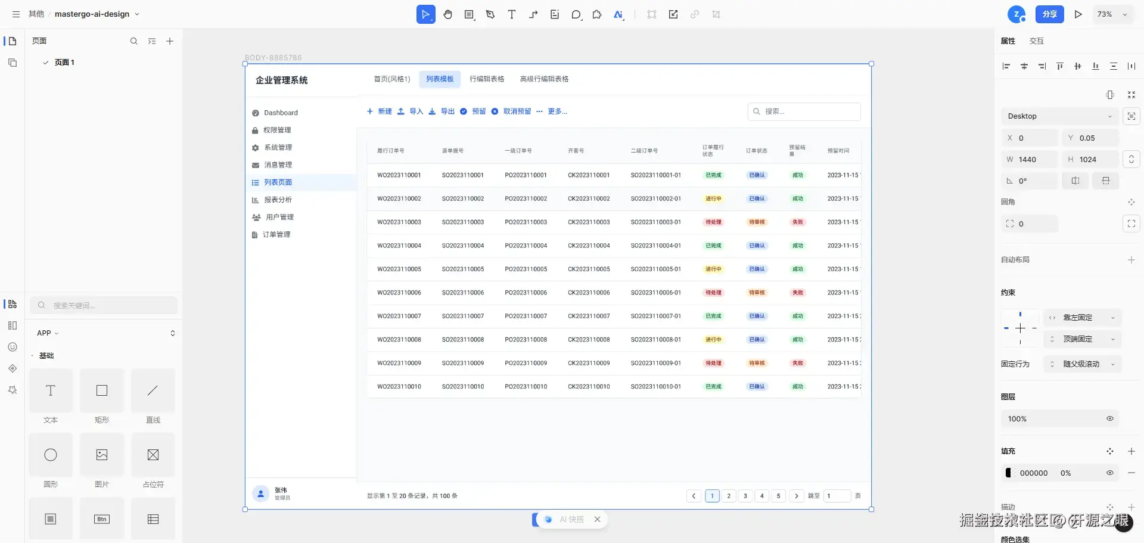Screen dimensions: 1144x543
Task: Add a new fill with plus
Action: click(1131, 451)
